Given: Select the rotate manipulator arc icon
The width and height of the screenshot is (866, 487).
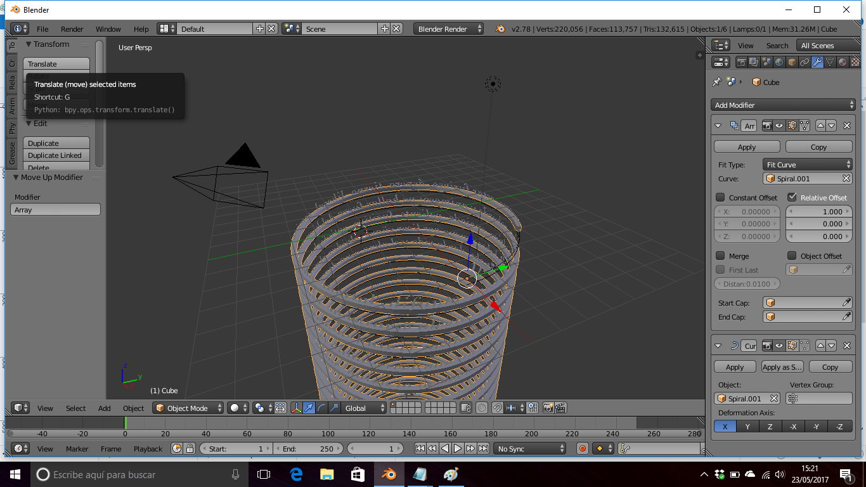Looking at the screenshot, I should [x=321, y=408].
